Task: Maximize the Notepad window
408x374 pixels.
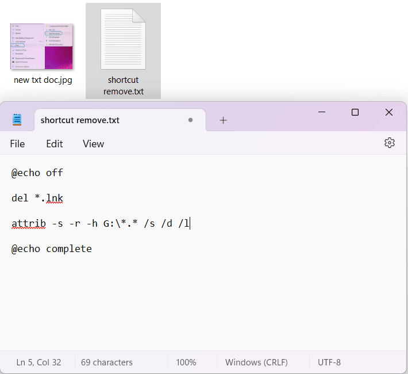Action: pos(355,112)
